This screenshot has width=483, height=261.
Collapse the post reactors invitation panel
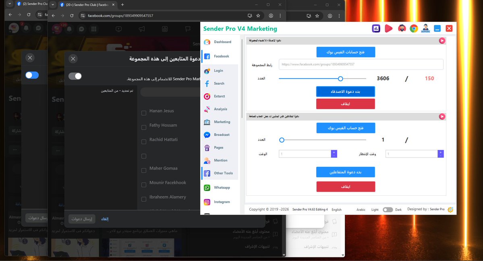[442, 116]
